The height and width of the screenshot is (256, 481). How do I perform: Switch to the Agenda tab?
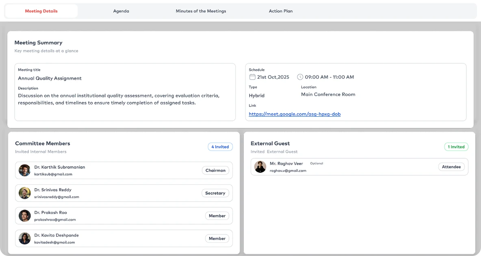[121, 11]
